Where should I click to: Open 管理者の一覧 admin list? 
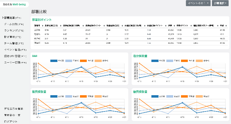12,115
